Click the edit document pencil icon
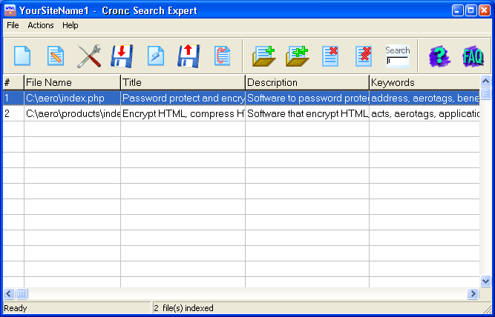 tap(56, 56)
